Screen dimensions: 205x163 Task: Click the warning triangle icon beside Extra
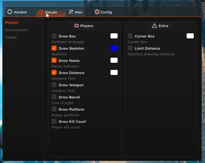154,26
